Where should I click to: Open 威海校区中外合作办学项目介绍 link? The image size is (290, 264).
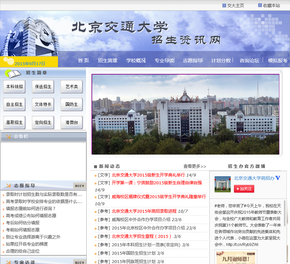point(141,219)
